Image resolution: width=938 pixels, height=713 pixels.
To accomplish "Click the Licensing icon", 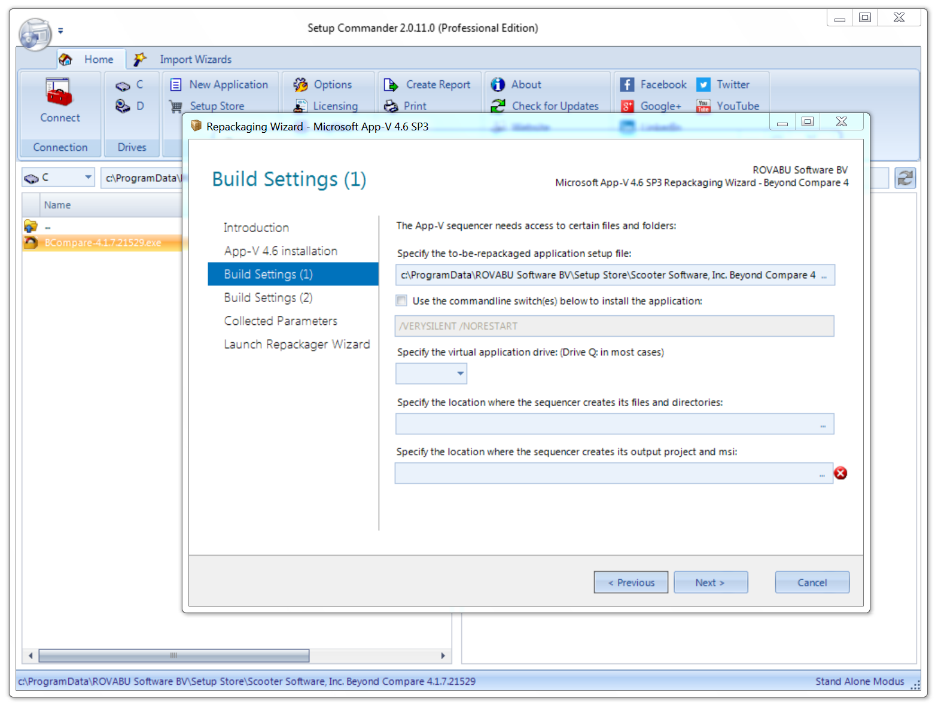I will 300,106.
